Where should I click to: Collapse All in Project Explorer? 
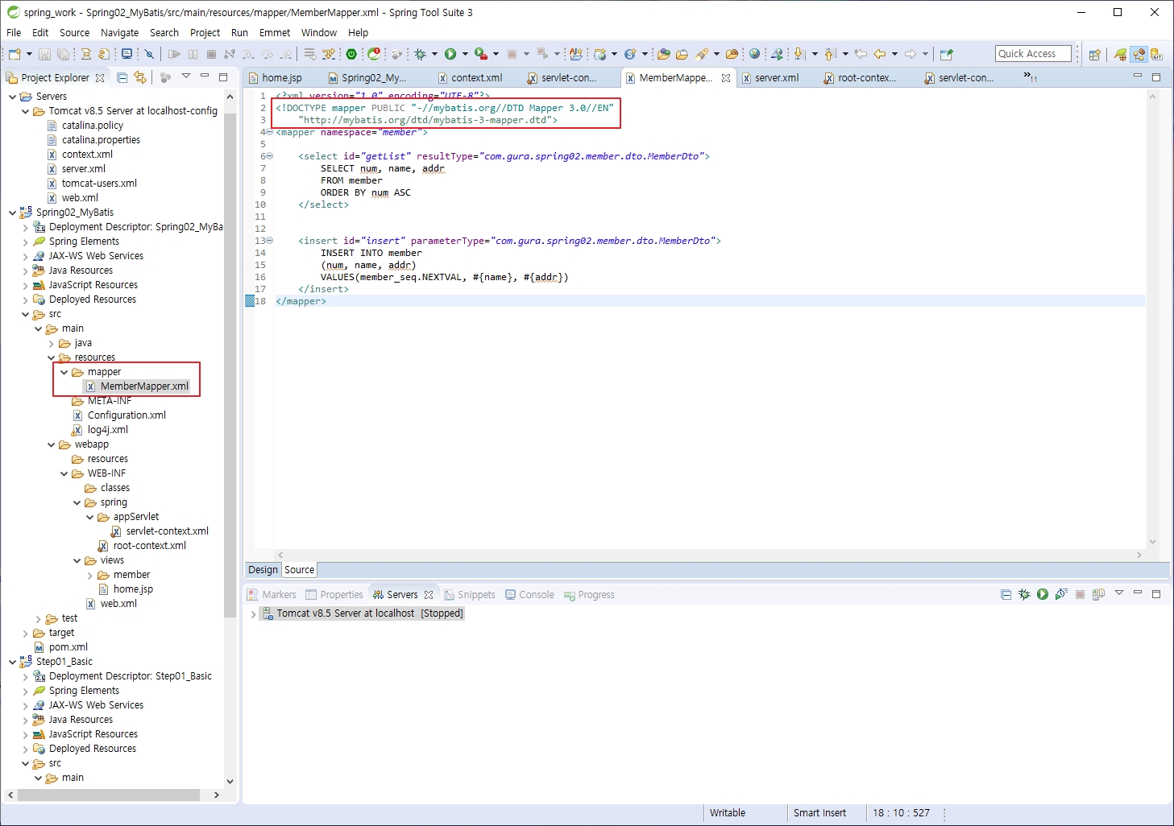[x=122, y=77]
